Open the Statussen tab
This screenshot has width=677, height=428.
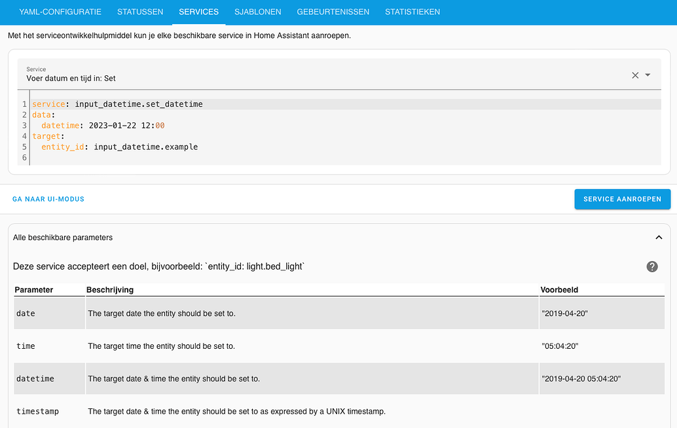[x=140, y=12]
